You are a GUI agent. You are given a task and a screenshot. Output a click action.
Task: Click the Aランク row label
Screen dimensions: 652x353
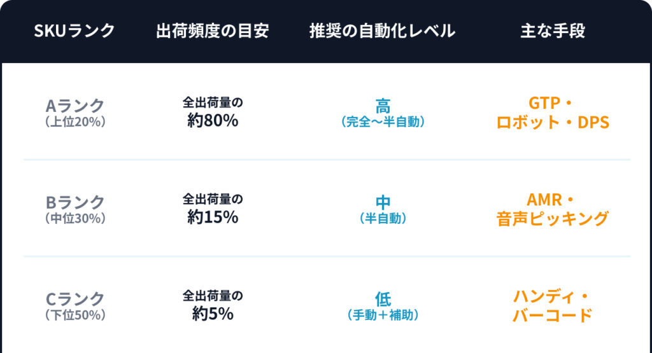point(74,105)
